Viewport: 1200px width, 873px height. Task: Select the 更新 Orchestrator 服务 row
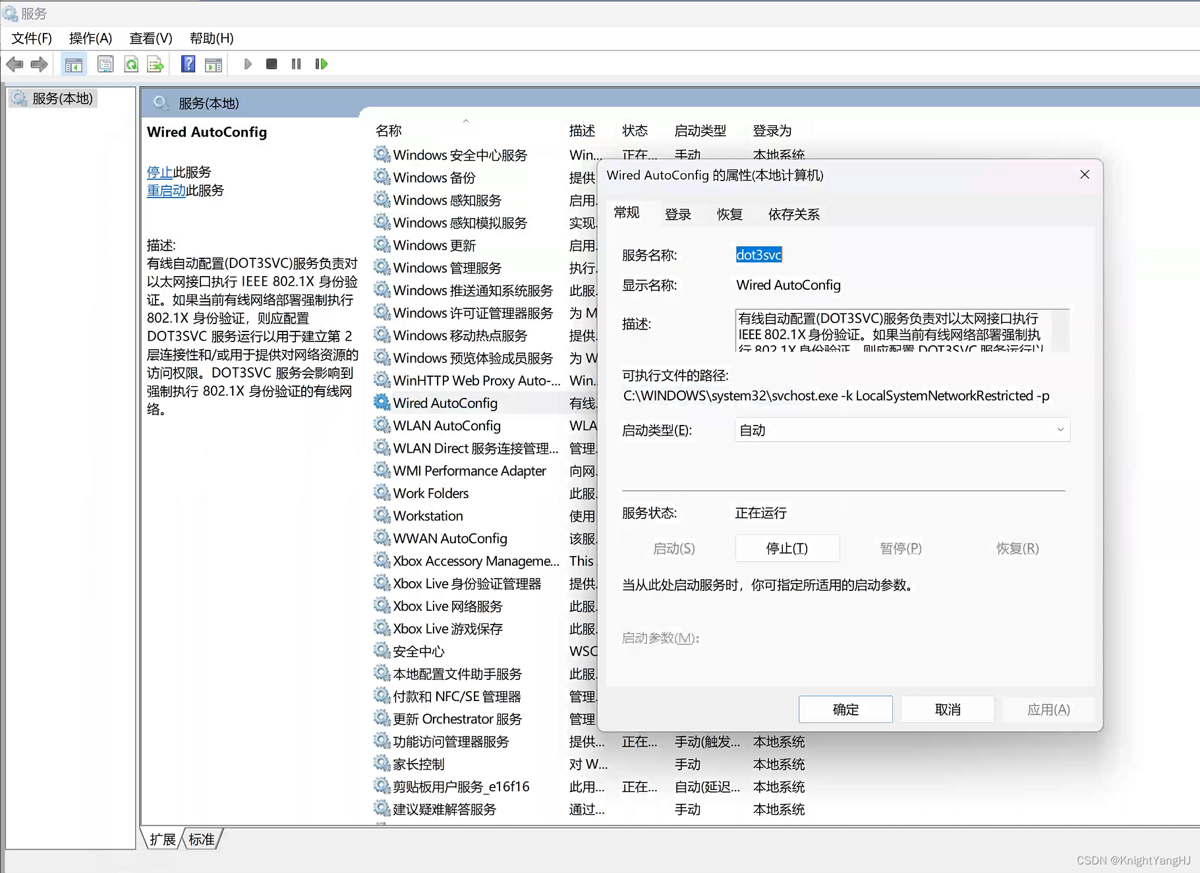point(457,719)
